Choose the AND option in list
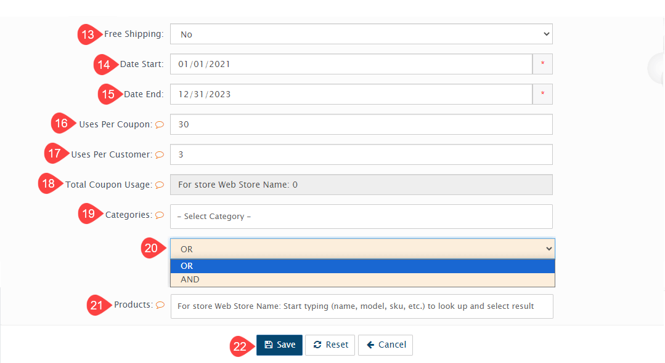 362,279
